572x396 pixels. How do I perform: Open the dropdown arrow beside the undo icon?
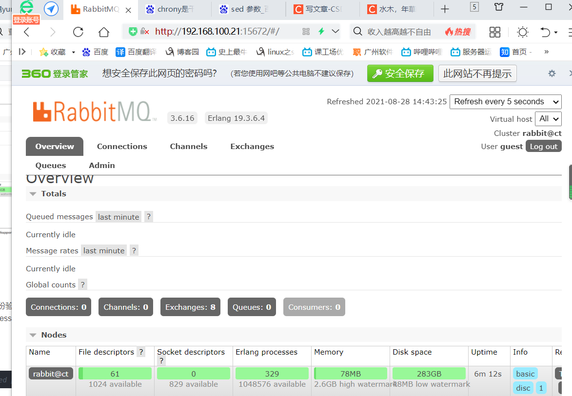[x=556, y=33]
